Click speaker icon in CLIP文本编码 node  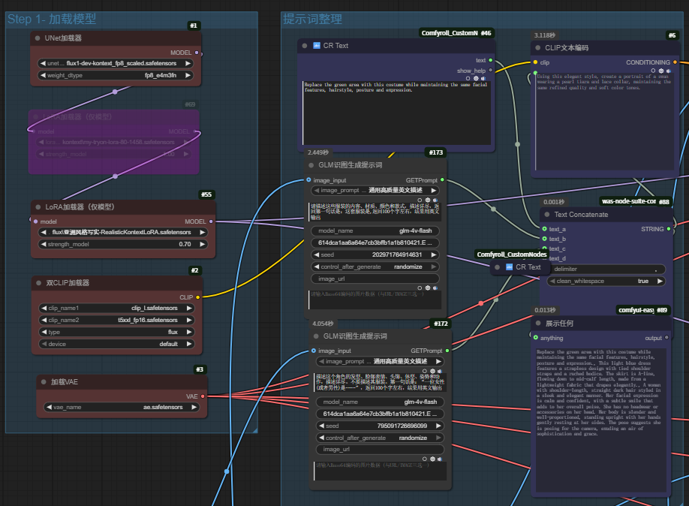click(x=669, y=71)
